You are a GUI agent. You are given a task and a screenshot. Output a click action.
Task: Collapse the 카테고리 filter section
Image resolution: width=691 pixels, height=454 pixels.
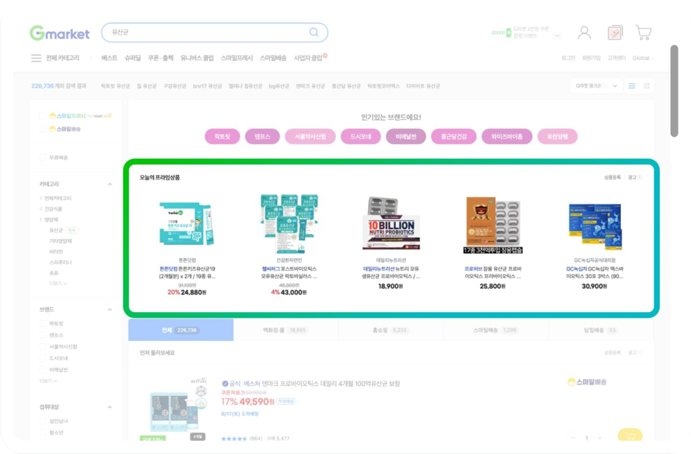(110, 184)
